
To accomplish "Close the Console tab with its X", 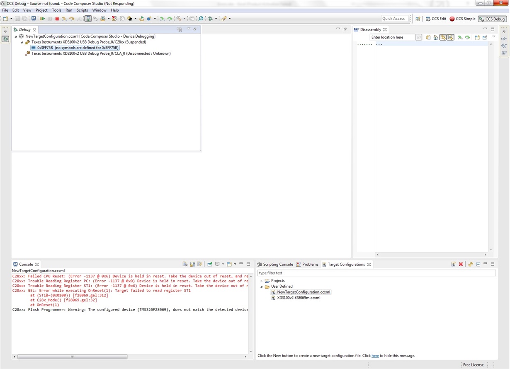I will (x=37, y=264).
